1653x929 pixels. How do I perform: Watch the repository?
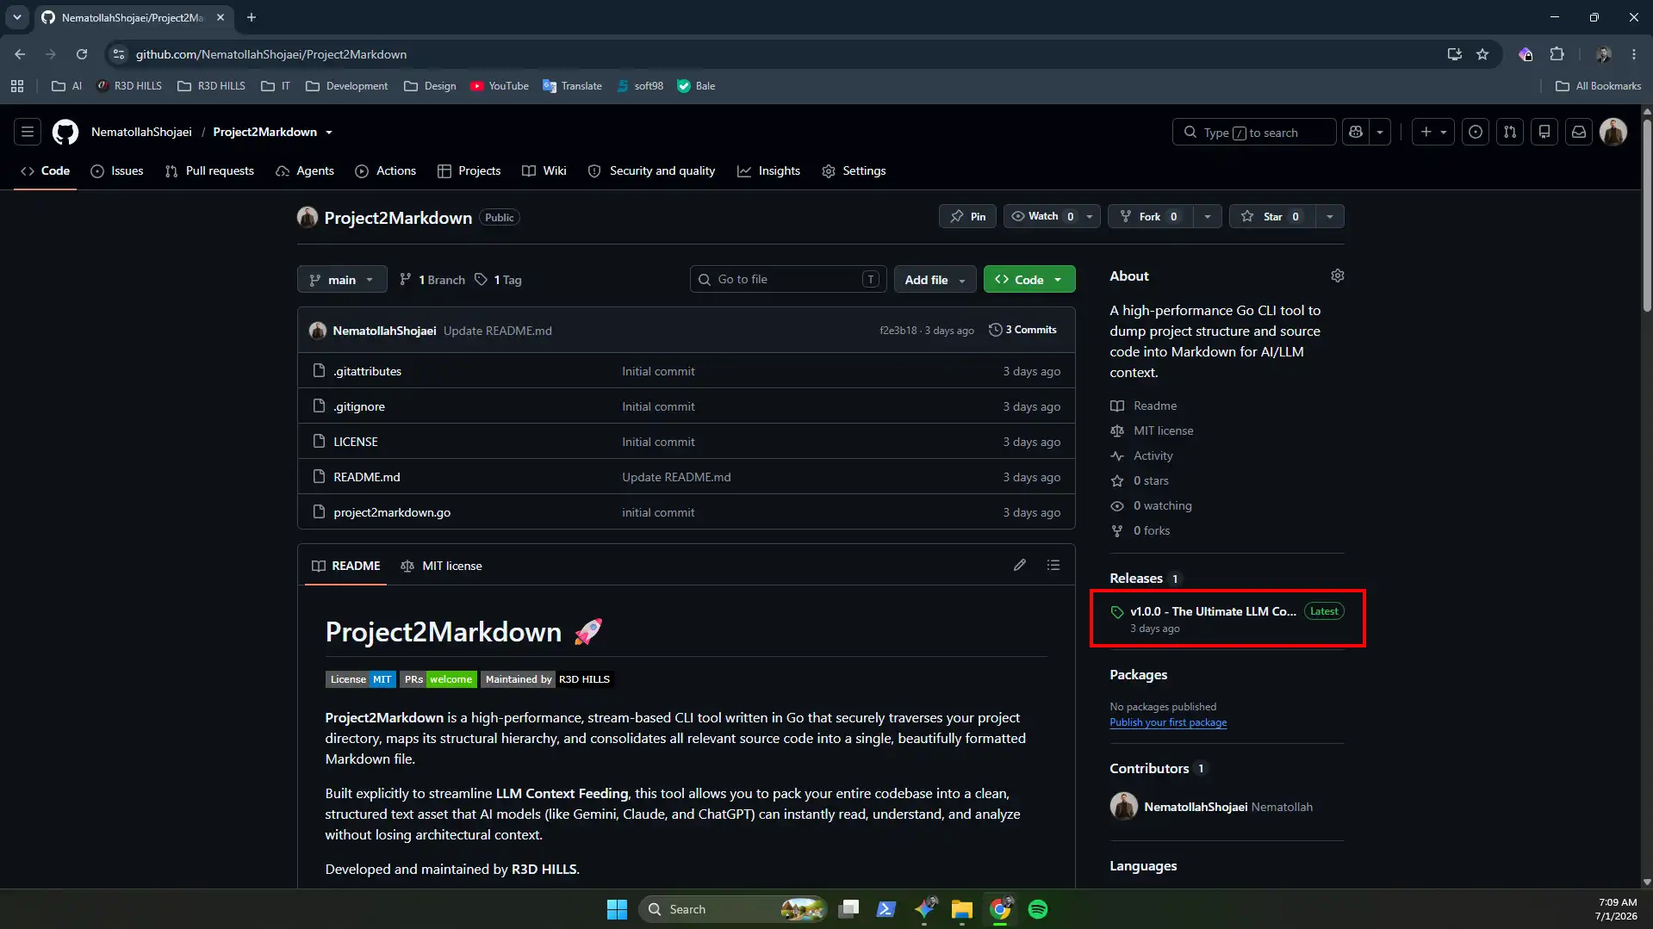(x=1042, y=217)
